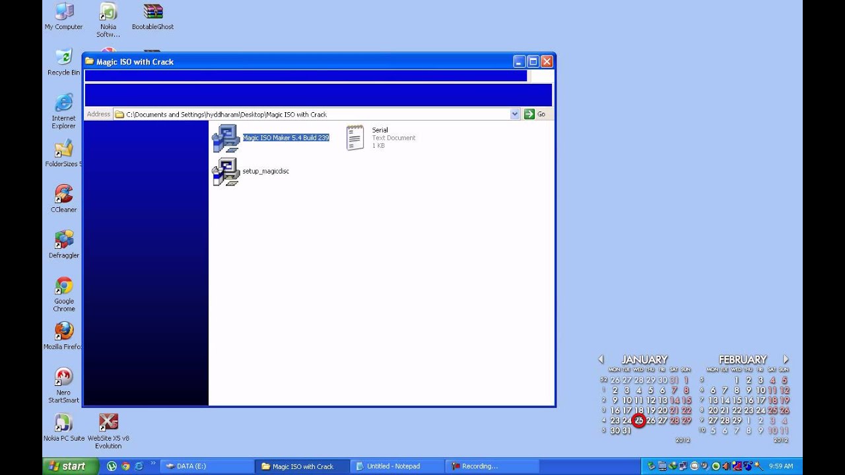Click the folder icon in window title bar
This screenshot has width=845, height=475.
(x=90, y=61)
